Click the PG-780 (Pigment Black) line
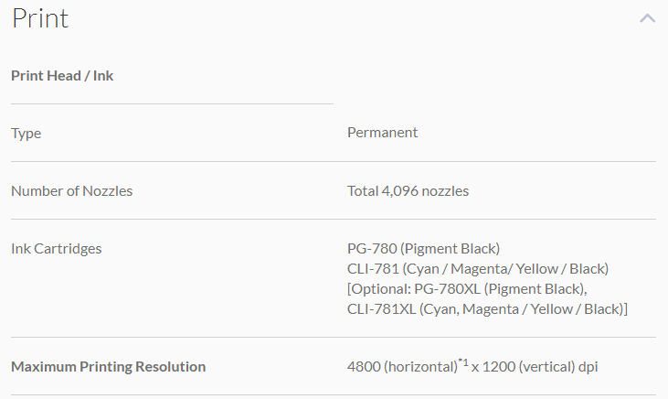The height and width of the screenshot is (399, 668). click(423, 248)
